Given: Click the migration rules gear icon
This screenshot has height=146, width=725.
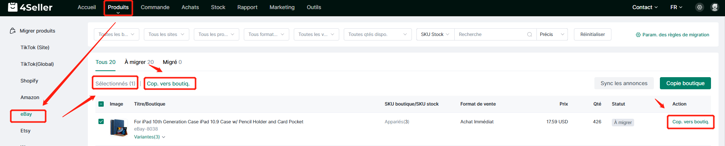Looking at the screenshot, I should pyautogui.click(x=638, y=35).
